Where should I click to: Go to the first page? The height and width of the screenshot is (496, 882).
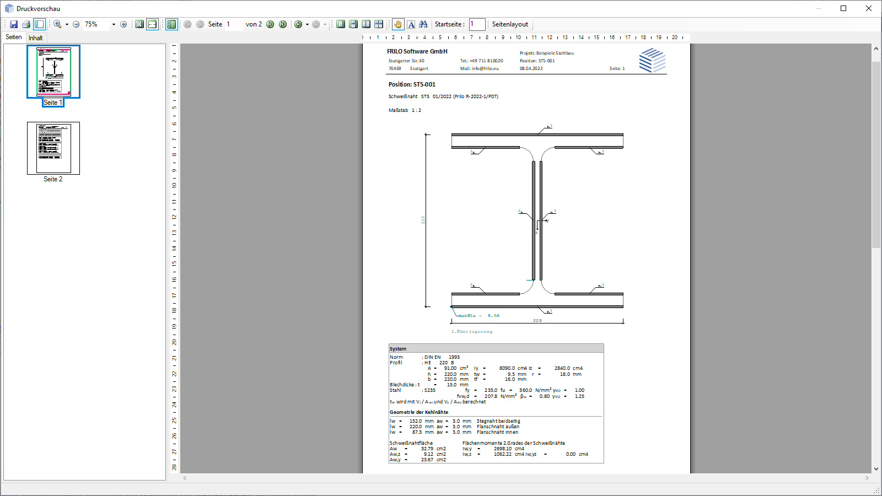(x=187, y=24)
